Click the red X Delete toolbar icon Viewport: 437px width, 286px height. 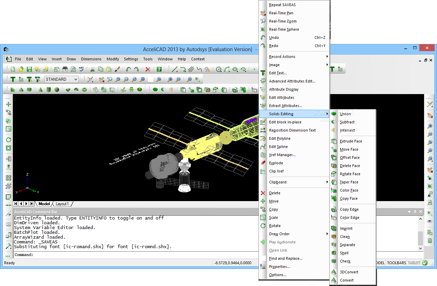point(147,69)
